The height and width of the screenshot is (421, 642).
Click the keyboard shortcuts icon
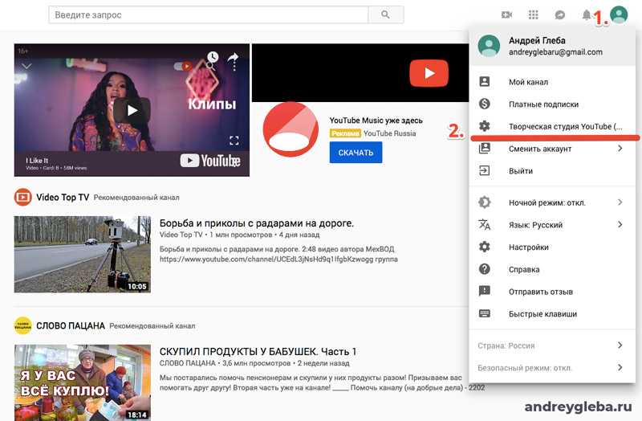(485, 313)
